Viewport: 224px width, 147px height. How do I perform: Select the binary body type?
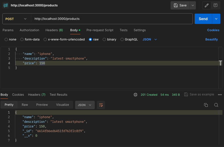tap(109, 39)
